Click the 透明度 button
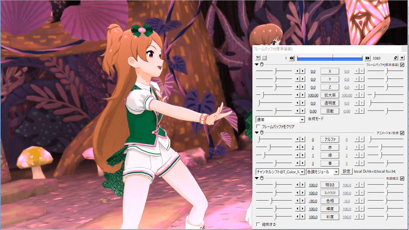The width and height of the screenshot is (409, 230). pos(330,103)
